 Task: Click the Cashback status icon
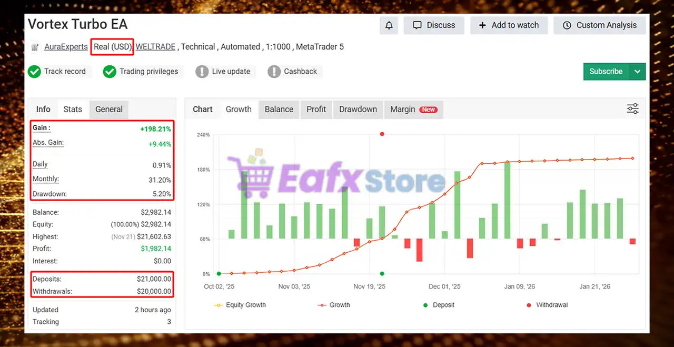tap(274, 72)
